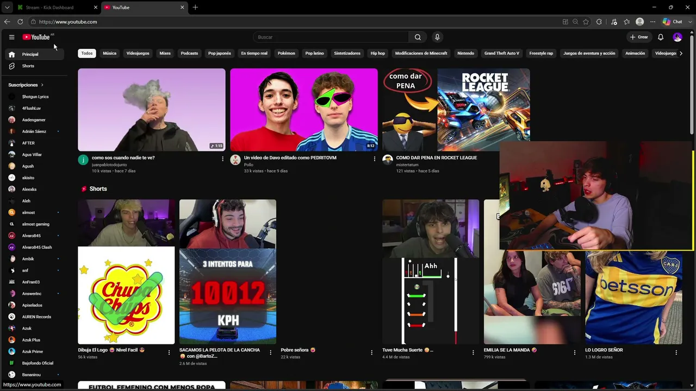Open YouTube notifications bell

tap(661, 37)
